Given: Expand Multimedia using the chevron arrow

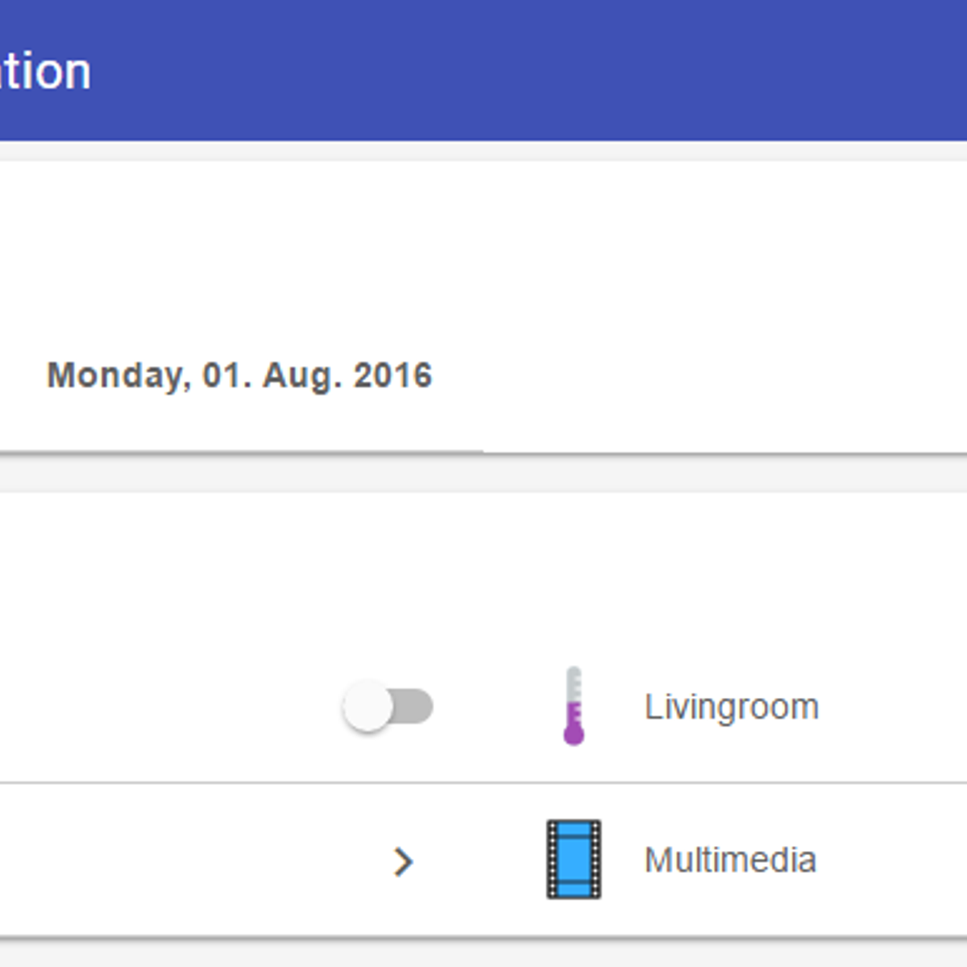Looking at the screenshot, I should pos(403,861).
